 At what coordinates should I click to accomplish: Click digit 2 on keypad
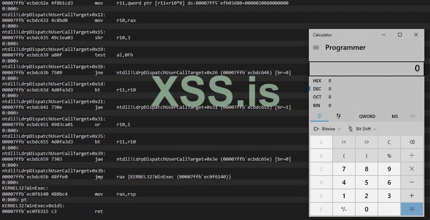(366, 196)
